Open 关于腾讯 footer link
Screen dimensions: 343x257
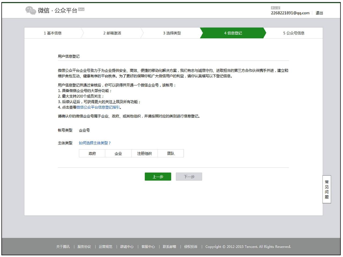(x=63, y=247)
